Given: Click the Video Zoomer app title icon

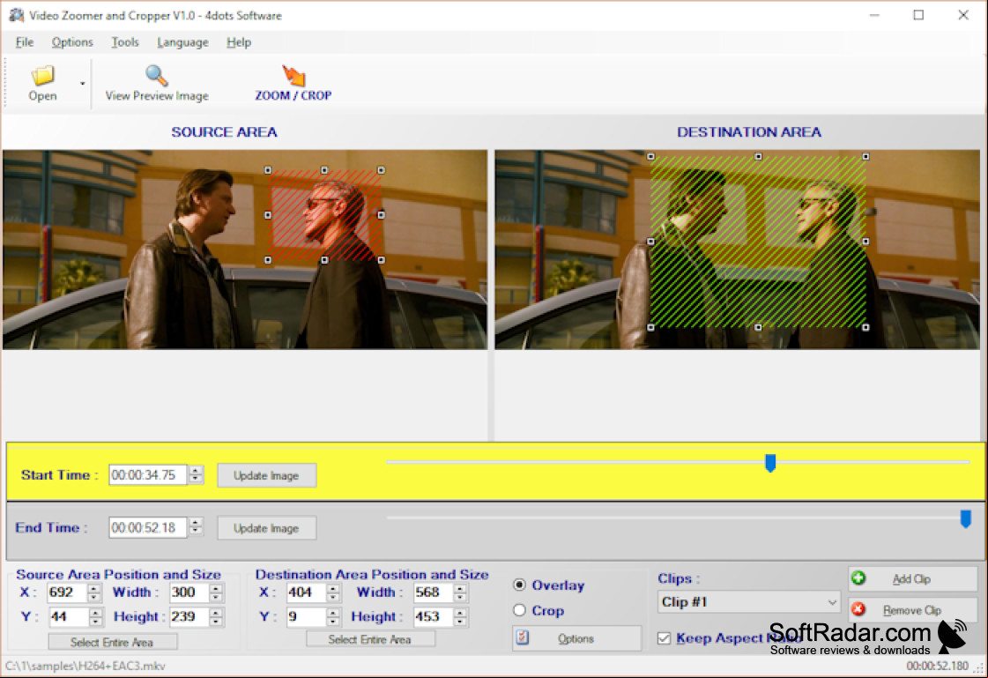Looking at the screenshot, I should [16, 15].
